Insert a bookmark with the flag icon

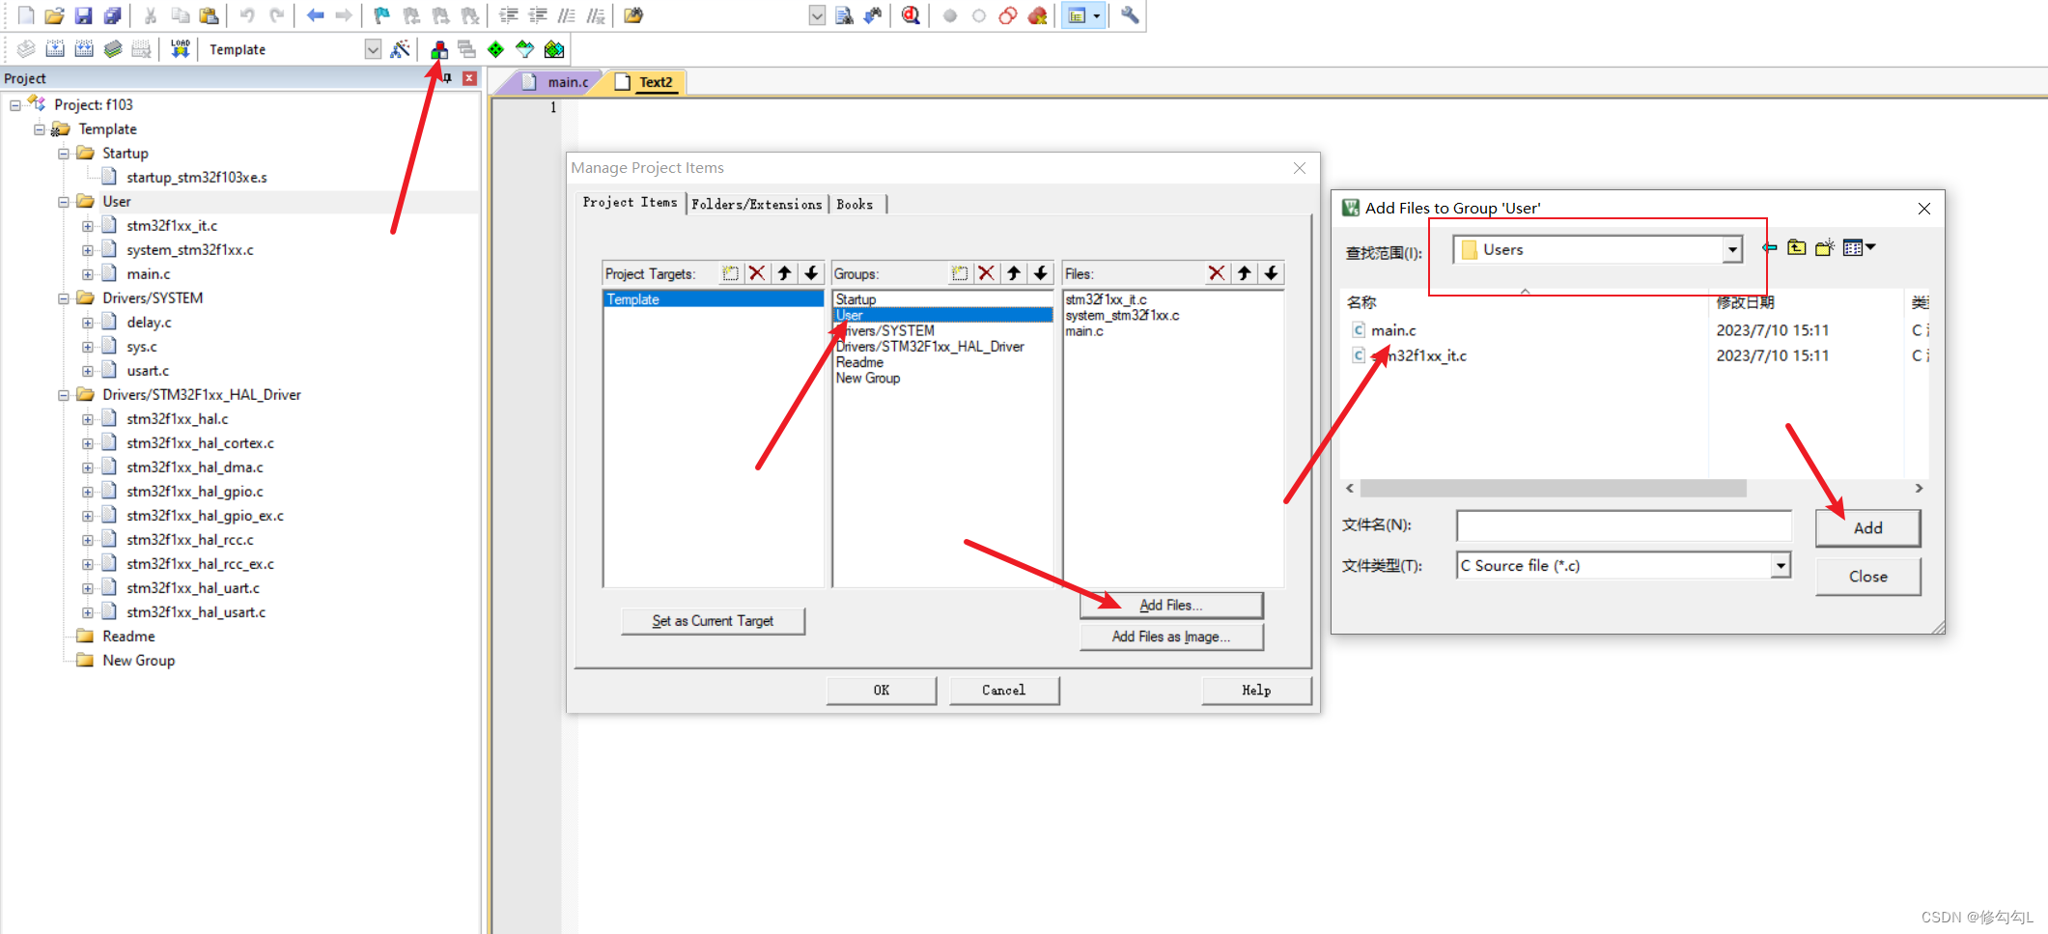[x=382, y=15]
